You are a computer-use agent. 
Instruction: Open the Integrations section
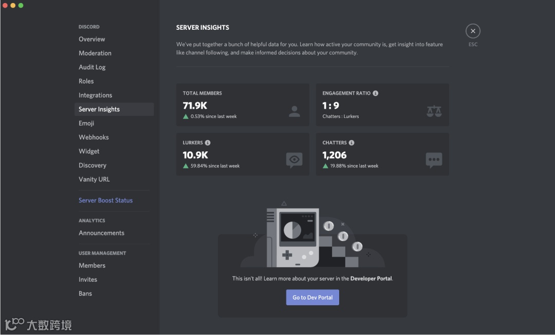click(95, 95)
